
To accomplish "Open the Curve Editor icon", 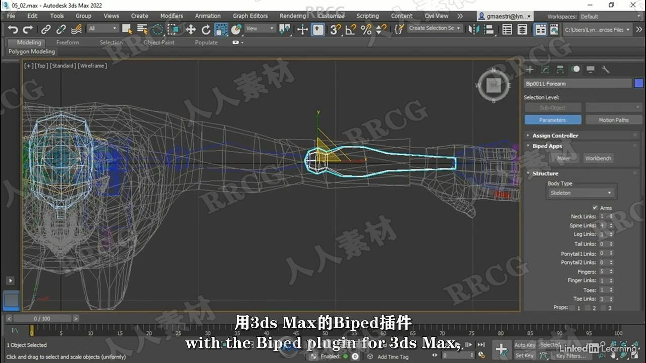I will 554,30.
